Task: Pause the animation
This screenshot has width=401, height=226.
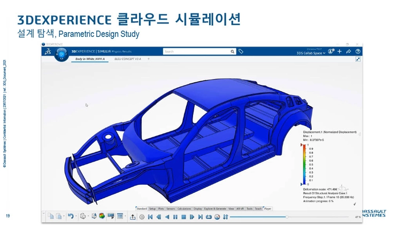Action: [x=175, y=217]
